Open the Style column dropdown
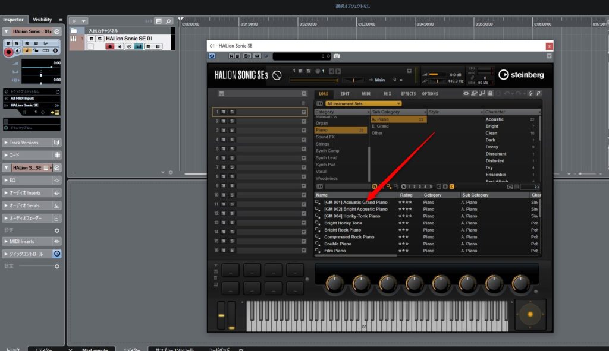Screen dimensions: 609x351 pyautogui.click(x=482, y=112)
